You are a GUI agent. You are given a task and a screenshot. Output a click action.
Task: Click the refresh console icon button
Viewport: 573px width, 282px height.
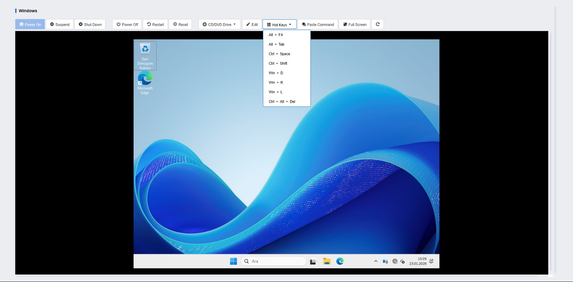pos(377,24)
